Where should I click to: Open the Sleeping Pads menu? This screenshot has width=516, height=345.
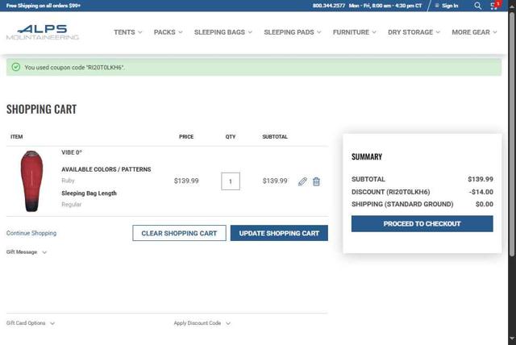tap(292, 32)
